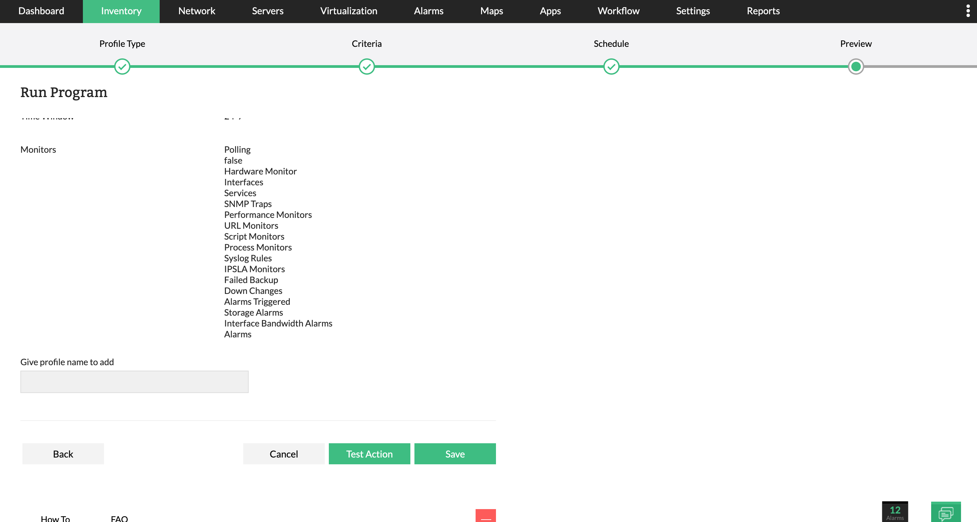
Task: Switch to the Network tab
Action: 196,11
